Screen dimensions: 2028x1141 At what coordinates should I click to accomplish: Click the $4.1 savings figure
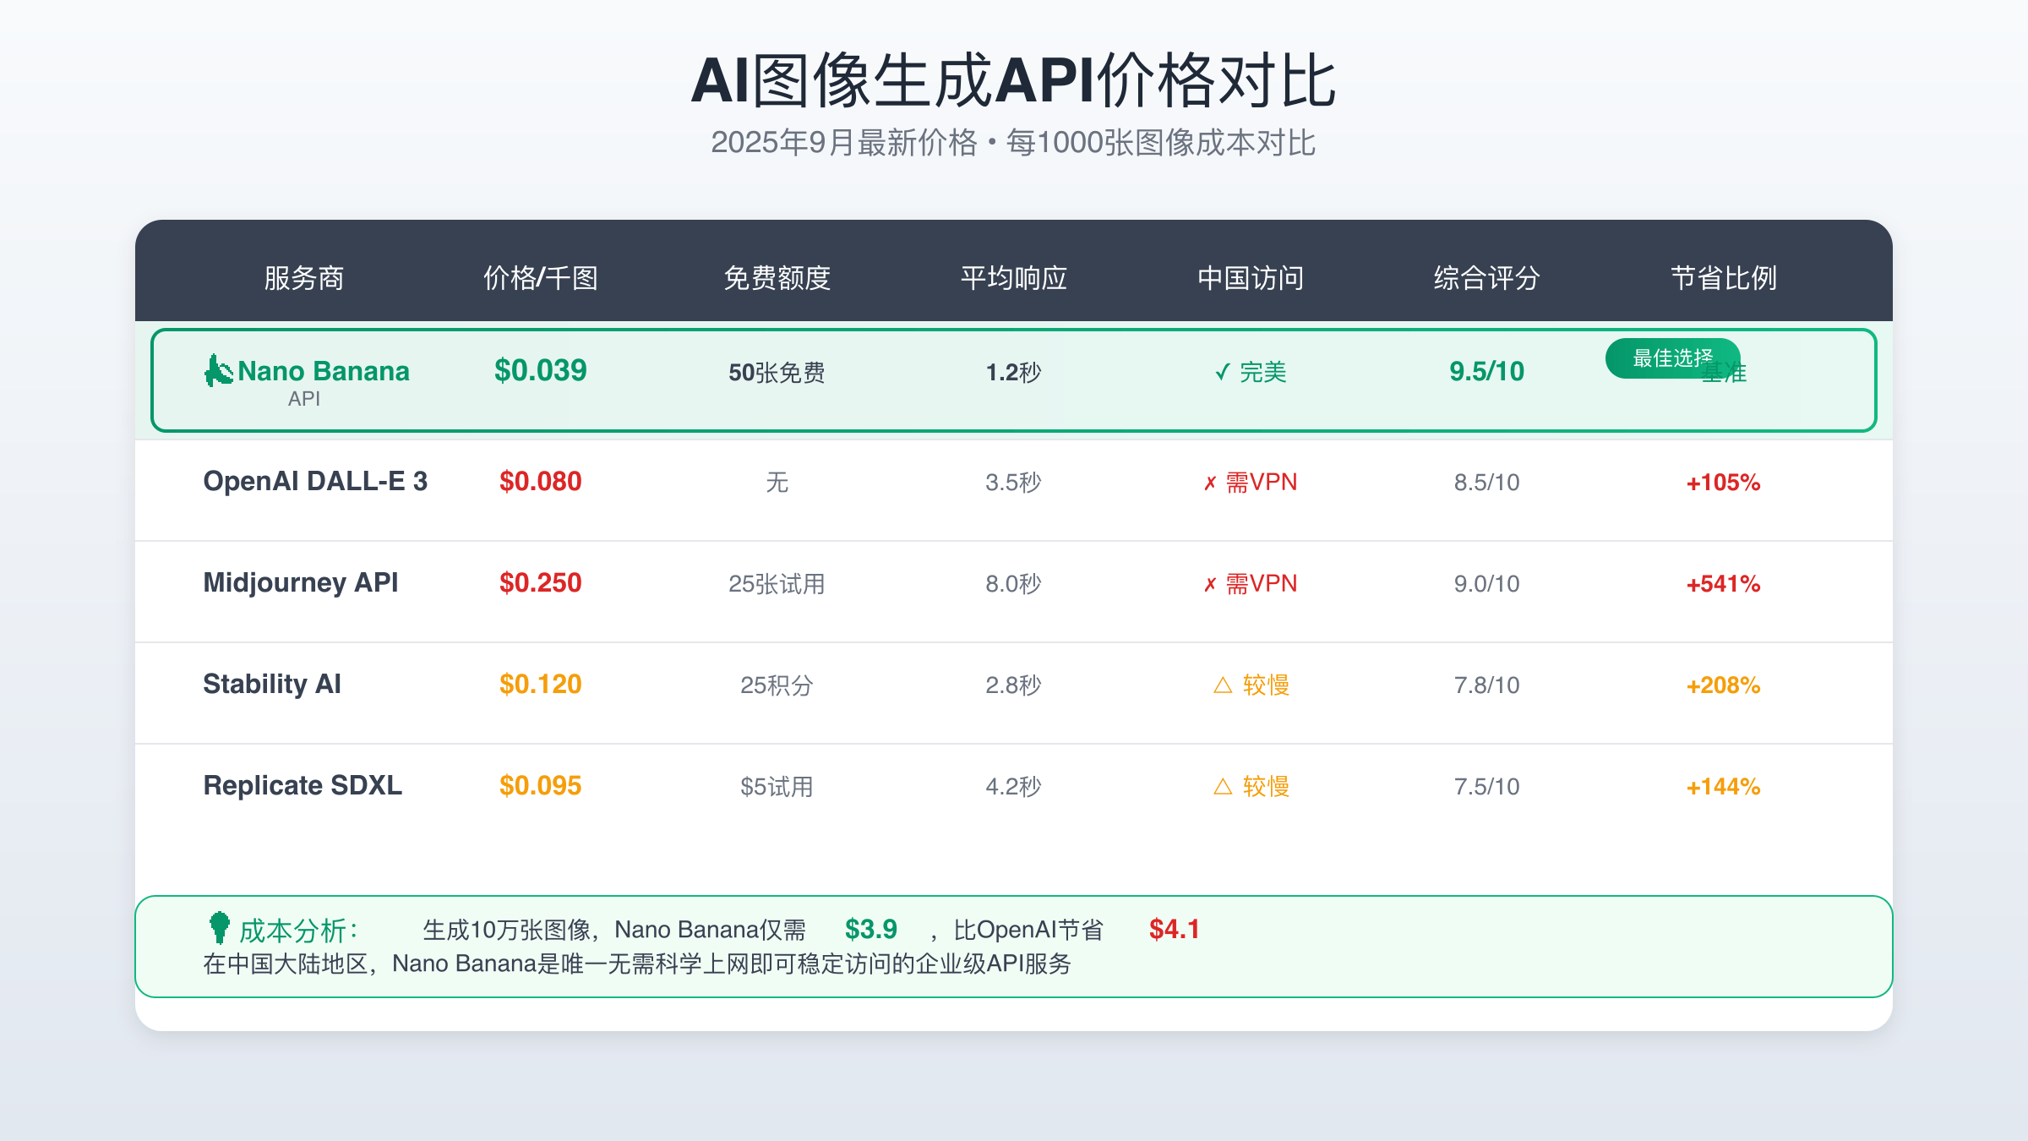pyautogui.click(x=1175, y=930)
